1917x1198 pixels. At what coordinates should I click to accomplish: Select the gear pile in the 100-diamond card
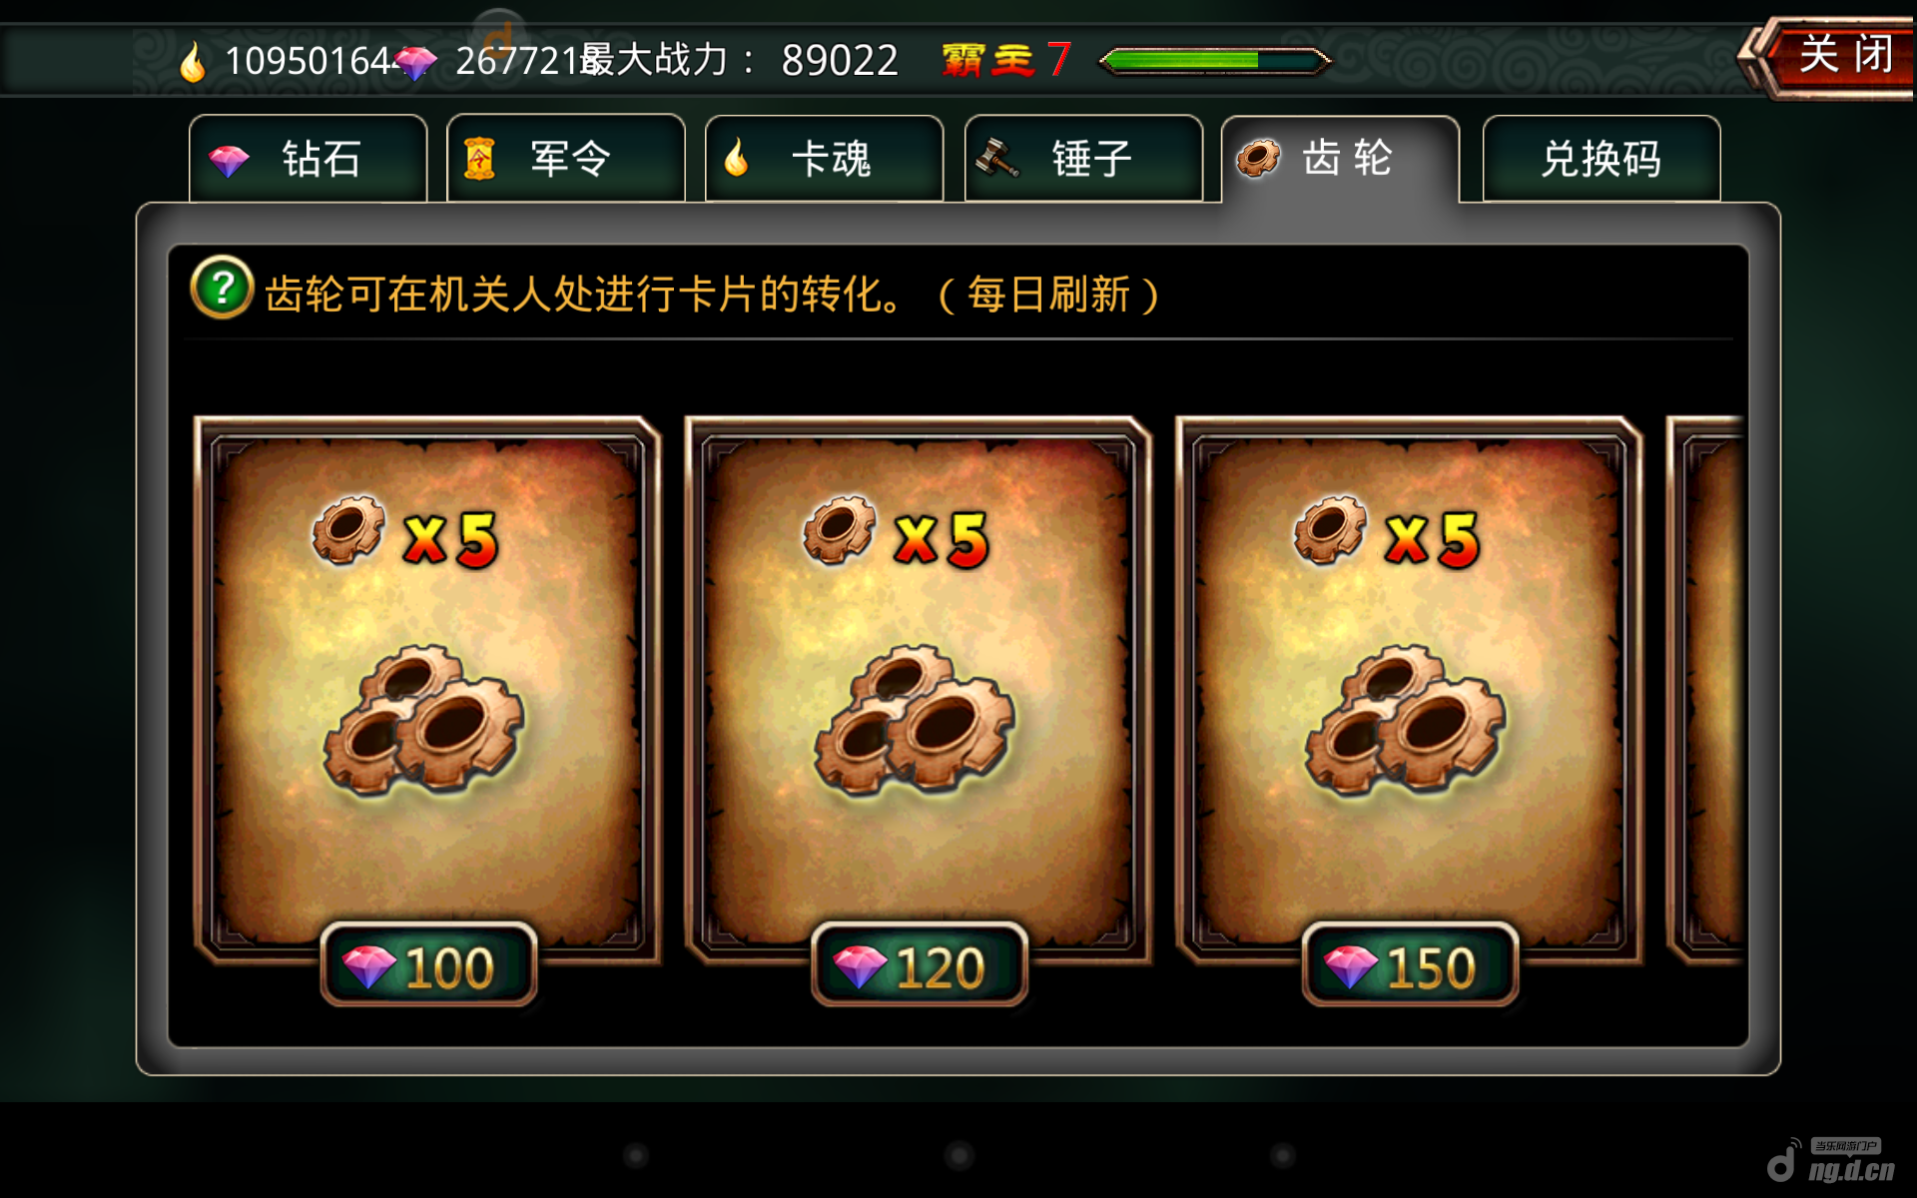coord(423,720)
